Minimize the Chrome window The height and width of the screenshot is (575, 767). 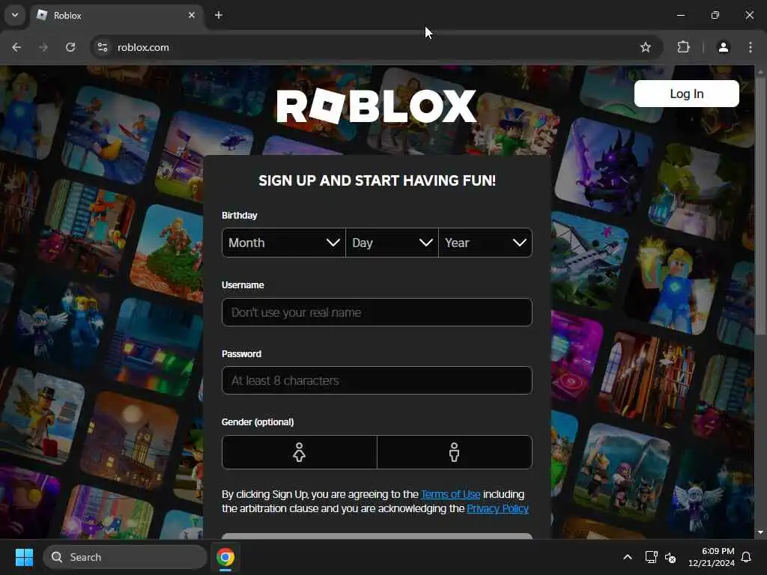[680, 15]
